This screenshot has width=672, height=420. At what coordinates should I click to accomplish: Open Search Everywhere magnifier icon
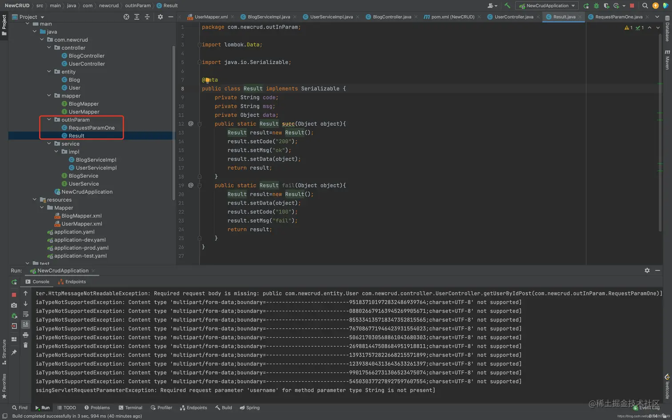[645, 6]
